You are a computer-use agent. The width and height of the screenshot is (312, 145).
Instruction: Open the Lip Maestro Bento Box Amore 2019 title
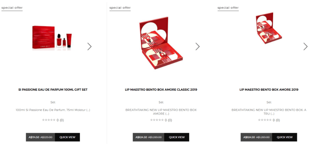(269, 90)
